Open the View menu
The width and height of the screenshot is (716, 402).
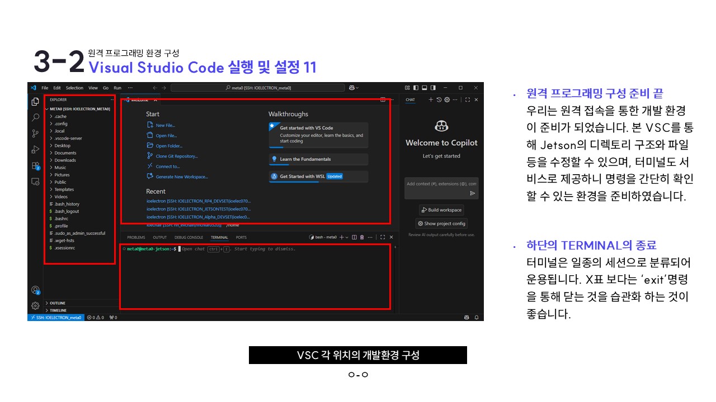(x=93, y=88)
